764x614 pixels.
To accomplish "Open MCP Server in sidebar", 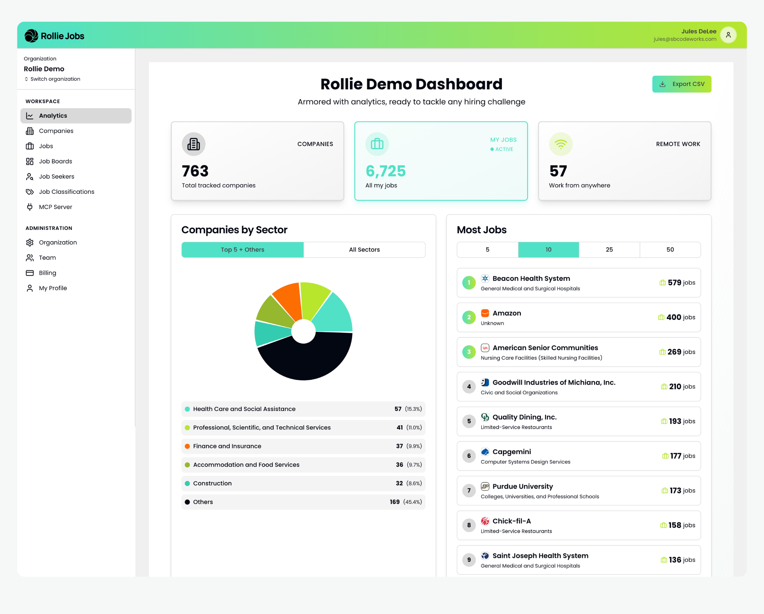I will click(76, 207).
